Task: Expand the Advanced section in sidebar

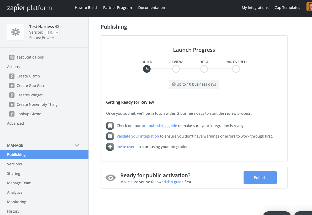Action: tap(16, 123)
